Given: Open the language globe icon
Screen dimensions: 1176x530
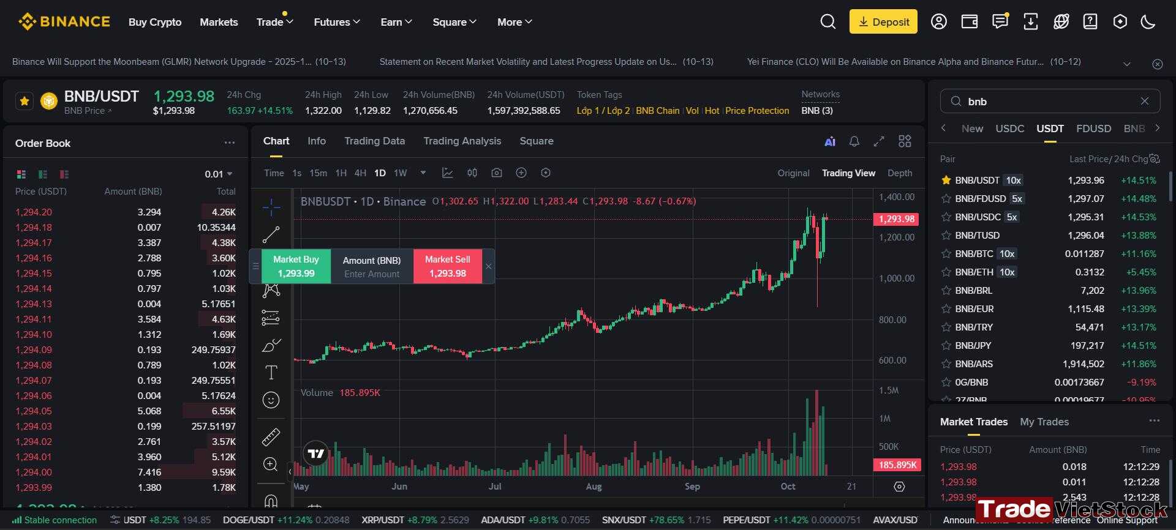Looking at the screenshot, I should pos(1061,22).
